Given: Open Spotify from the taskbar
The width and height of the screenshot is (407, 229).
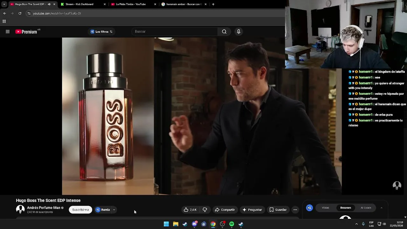Looking at the screenshot, I should 231,224.
